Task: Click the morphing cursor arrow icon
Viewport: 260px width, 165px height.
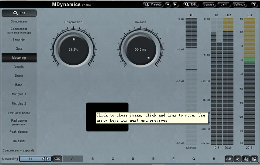Action: tap(237, 159)
